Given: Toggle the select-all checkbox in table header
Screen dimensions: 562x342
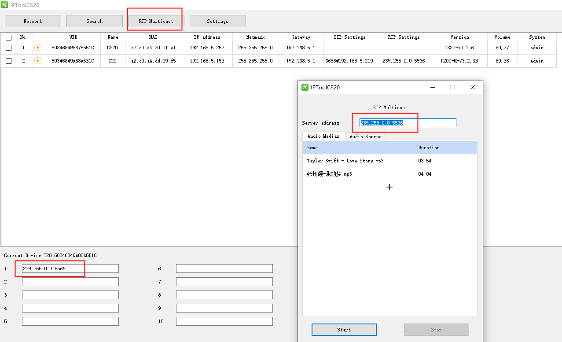Looking at the screenshot, I should (8, 37).
